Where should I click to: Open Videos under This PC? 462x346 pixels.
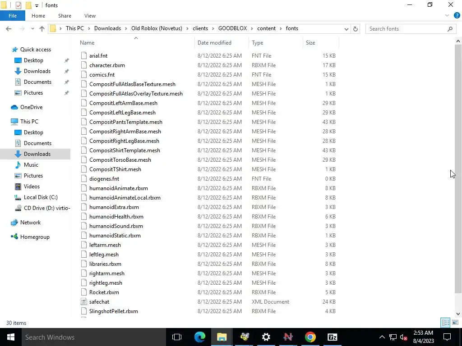point(32,187)
